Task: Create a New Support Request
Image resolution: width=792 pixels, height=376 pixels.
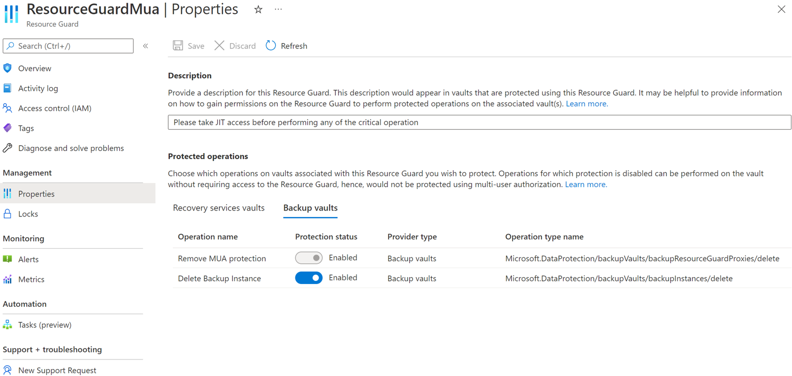Action: (x=57, y=370)
